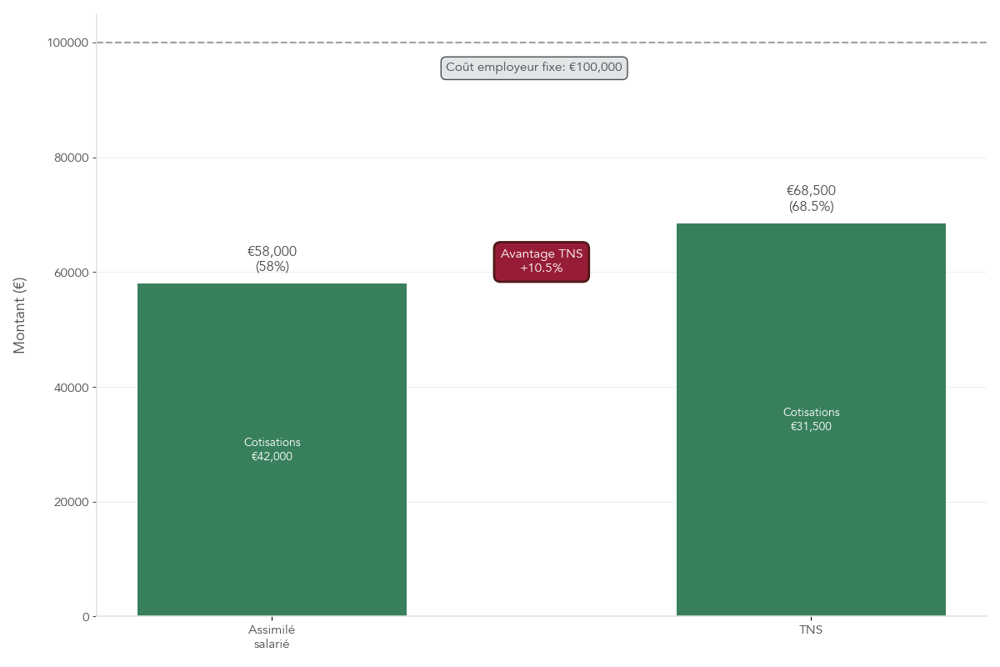The image size is (1000, 667).
Task: Click the Cotisations €31,500 label
Action: (811, 419)
